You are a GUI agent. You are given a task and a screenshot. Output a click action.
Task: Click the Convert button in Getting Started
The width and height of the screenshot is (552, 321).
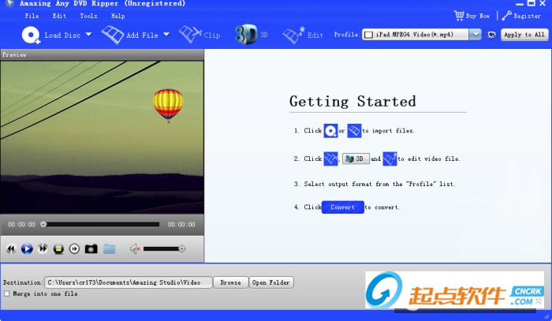(342, 207)
